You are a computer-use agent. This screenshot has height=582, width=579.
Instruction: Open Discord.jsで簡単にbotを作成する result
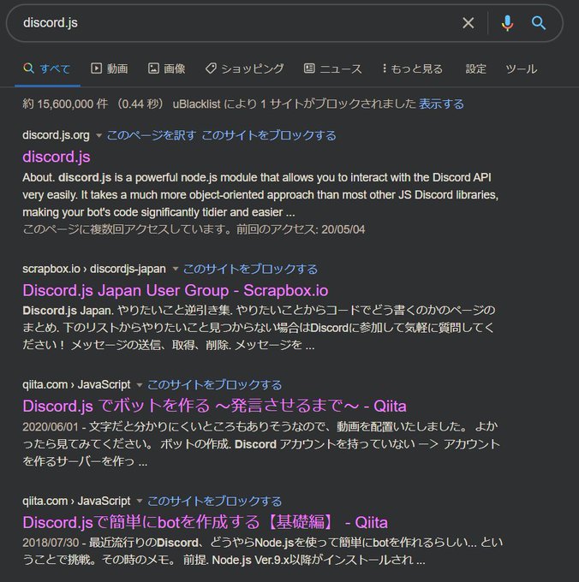click(205, 522)
